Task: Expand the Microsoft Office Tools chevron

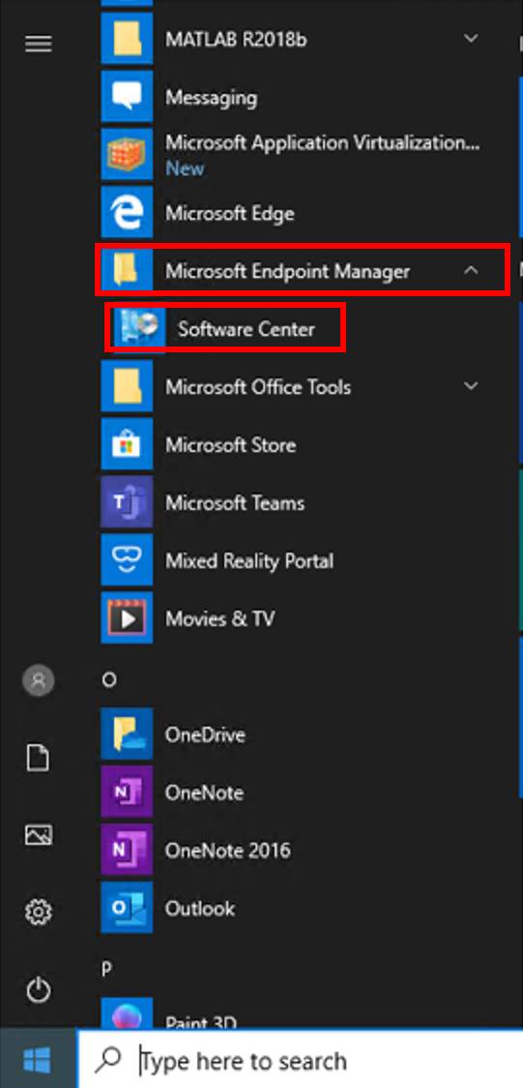Action: tap(471, 385)
